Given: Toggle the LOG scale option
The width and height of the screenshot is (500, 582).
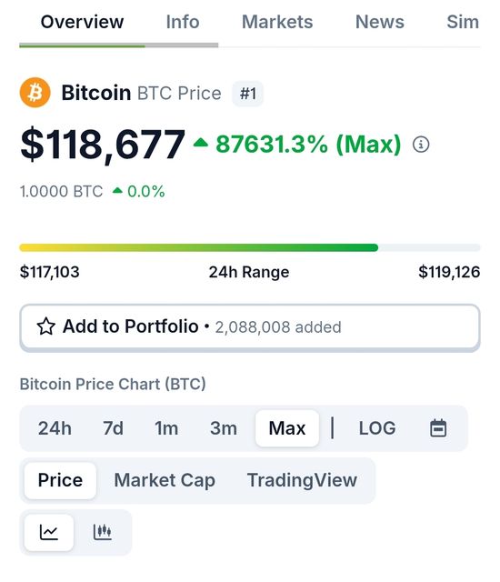Looking at the screenshot, I should pyautogui.click(x=377, y=428).
